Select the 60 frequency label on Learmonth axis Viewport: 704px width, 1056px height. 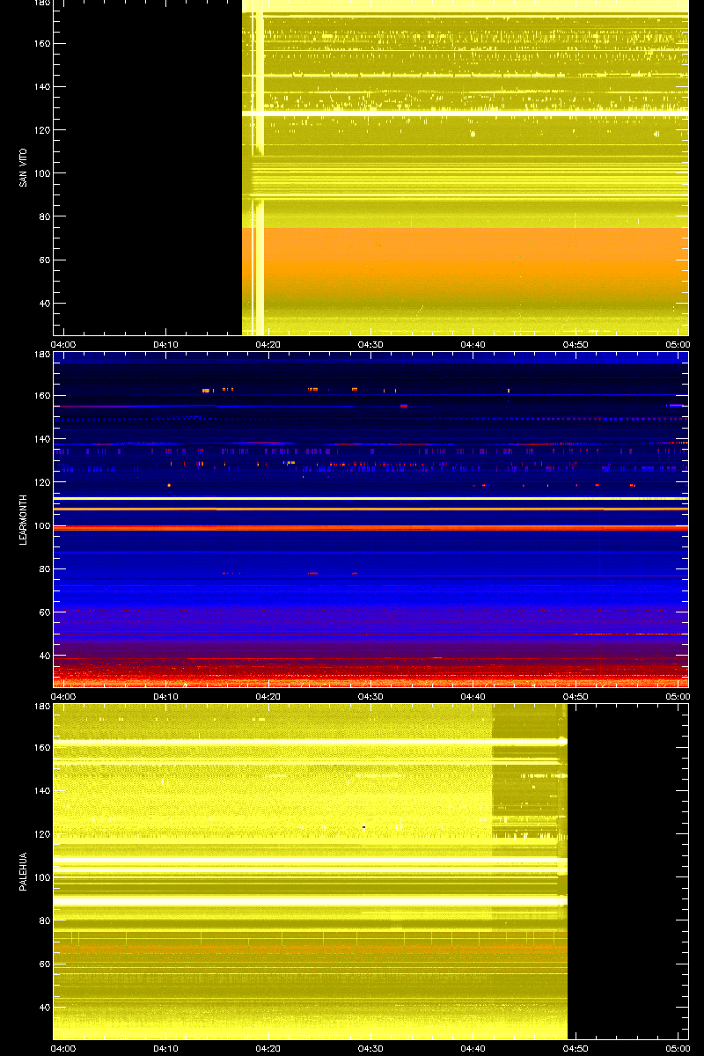coord(44,612)
